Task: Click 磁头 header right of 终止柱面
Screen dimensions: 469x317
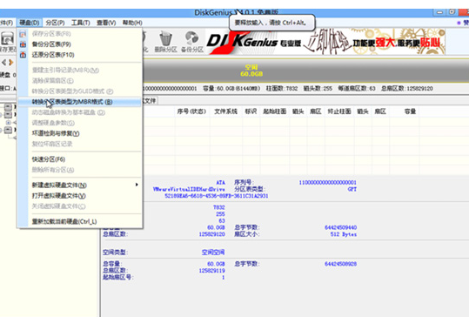Action: coord(363,111)
